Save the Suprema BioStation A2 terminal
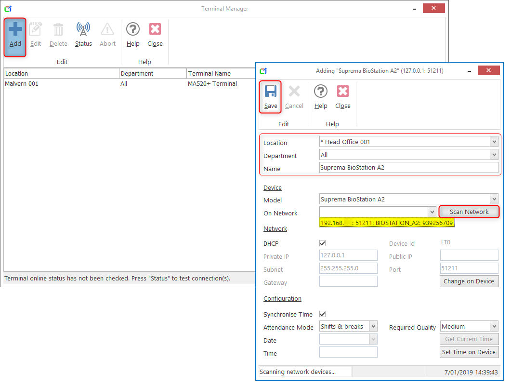The height and width of the screenshot is (386, 511). (271, 97)
